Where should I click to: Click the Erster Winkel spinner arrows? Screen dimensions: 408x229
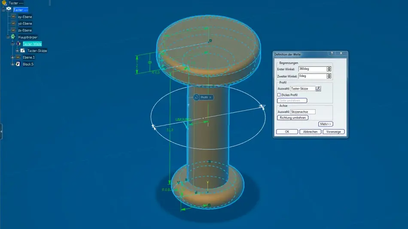click(x=329, y=69)
